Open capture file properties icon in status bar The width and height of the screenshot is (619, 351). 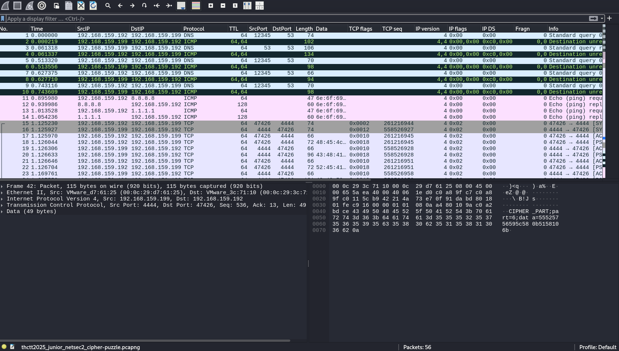click(x=12, y=347)
